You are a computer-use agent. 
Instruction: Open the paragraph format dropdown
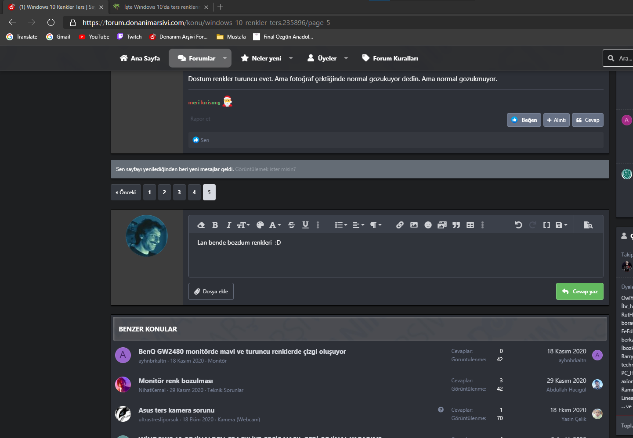point(376,225)
